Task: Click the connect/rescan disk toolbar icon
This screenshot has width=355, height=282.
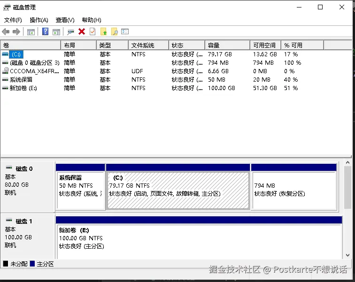Action: [70, 32]
